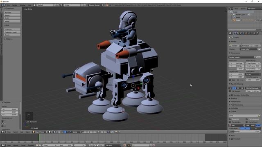
Task: Expand the Performance panel
Action: point(235,102)
